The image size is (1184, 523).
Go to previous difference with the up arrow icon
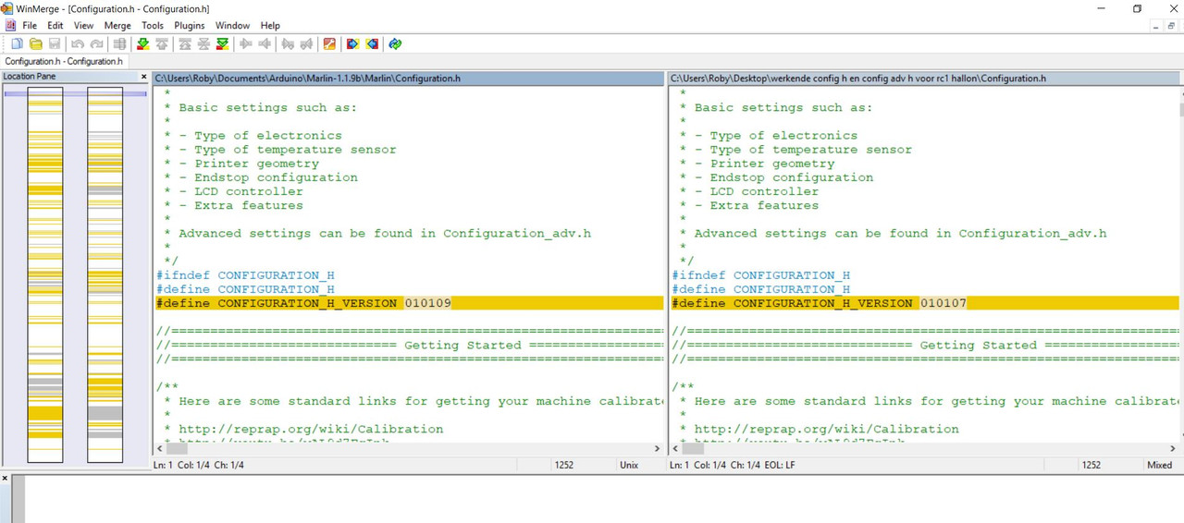pos(162,43)
